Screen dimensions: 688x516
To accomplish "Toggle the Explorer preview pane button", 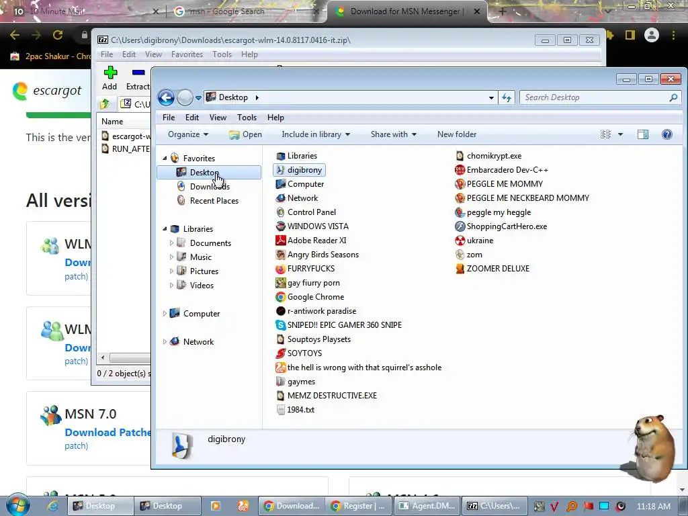I will click(643, 134).
